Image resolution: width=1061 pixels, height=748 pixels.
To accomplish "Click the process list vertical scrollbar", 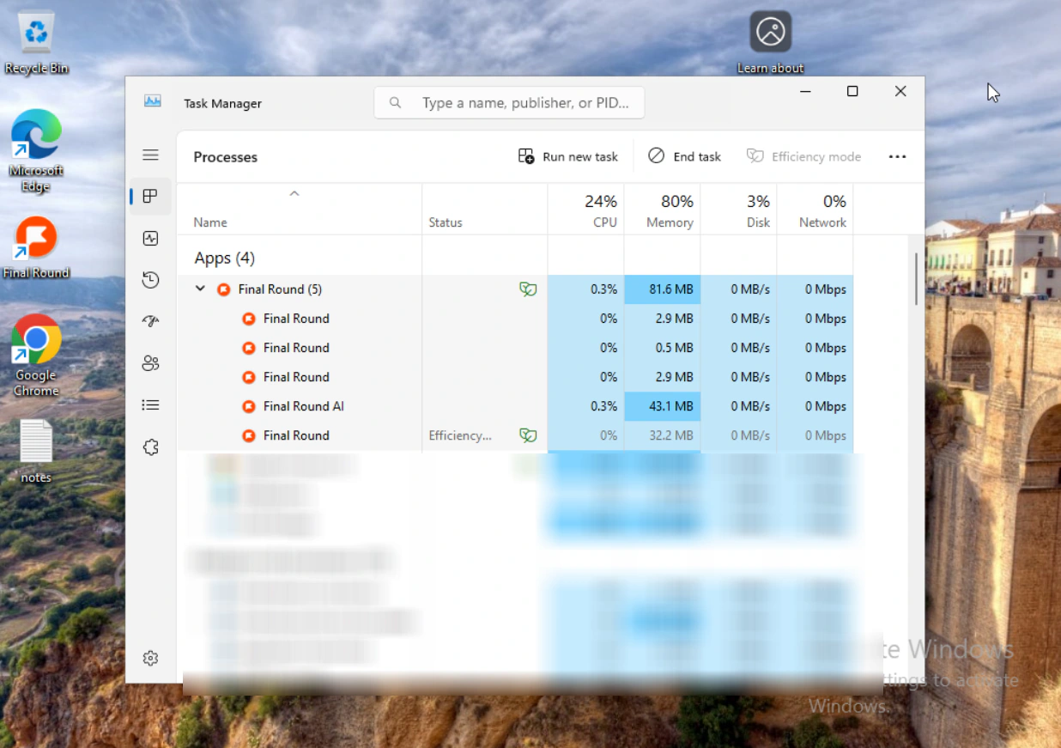I will (x=916, y=279).
